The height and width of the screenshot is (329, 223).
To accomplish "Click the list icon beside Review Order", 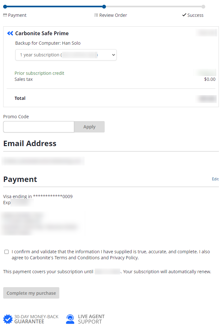I will [96, 15].
